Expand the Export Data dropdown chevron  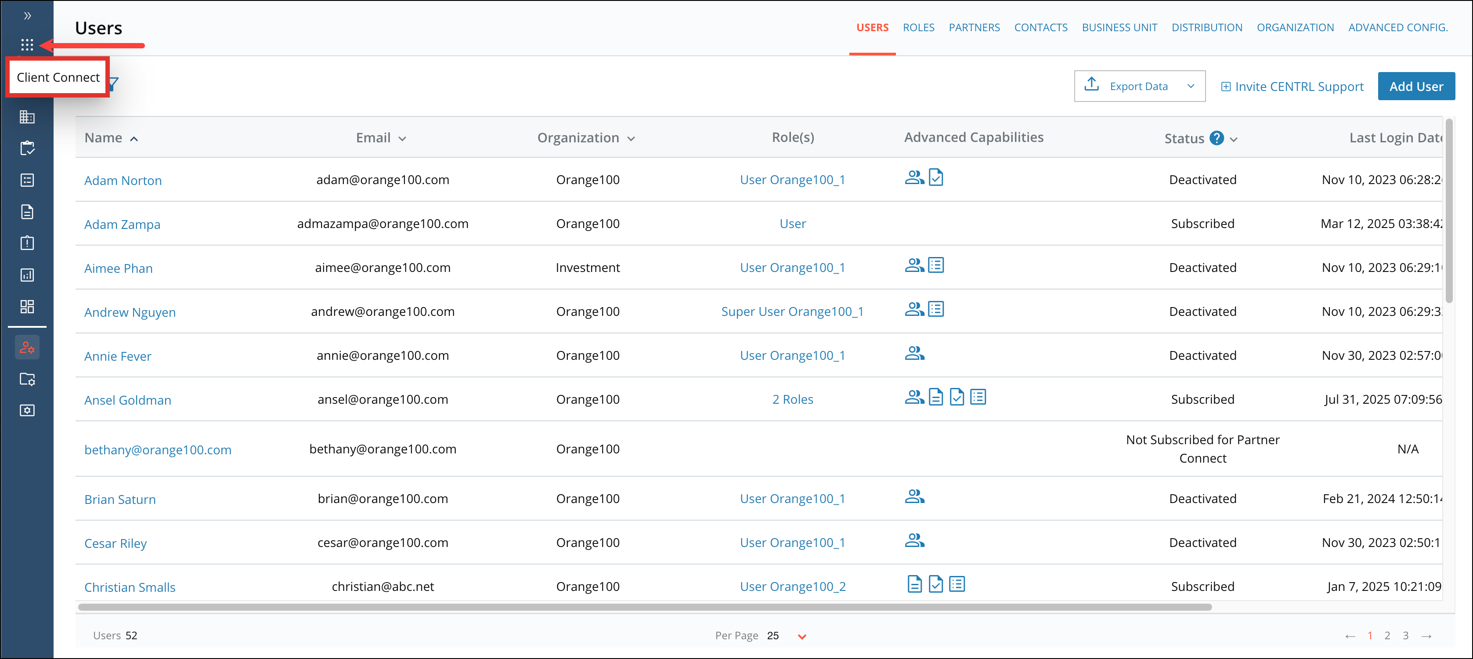[x=1191, y=86]
